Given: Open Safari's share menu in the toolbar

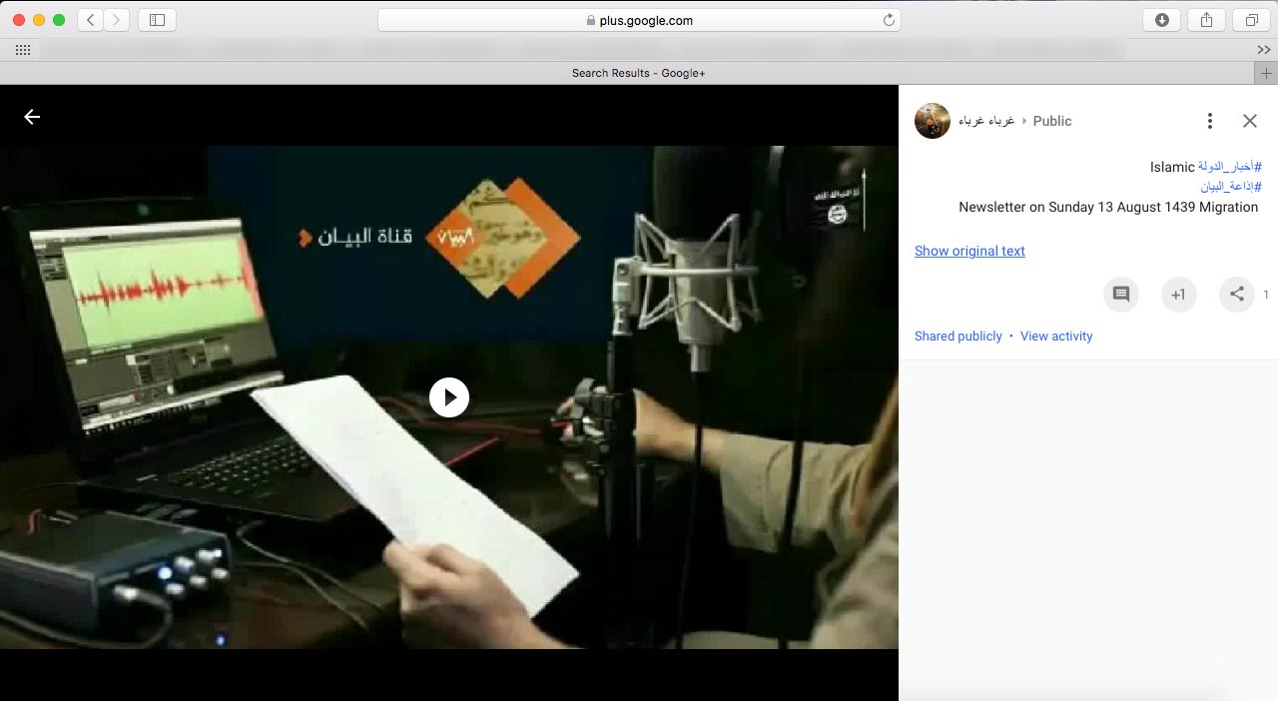Looking at the screenshot, I should 1206,20.
